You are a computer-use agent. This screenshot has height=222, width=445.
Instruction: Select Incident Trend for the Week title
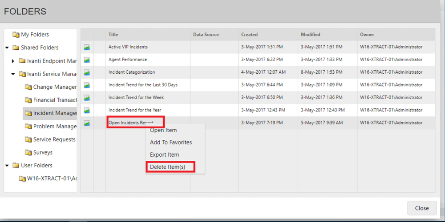tap(136, 97)
